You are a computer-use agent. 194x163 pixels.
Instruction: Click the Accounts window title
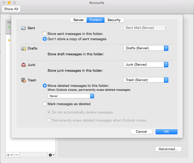tap(97, 3)
